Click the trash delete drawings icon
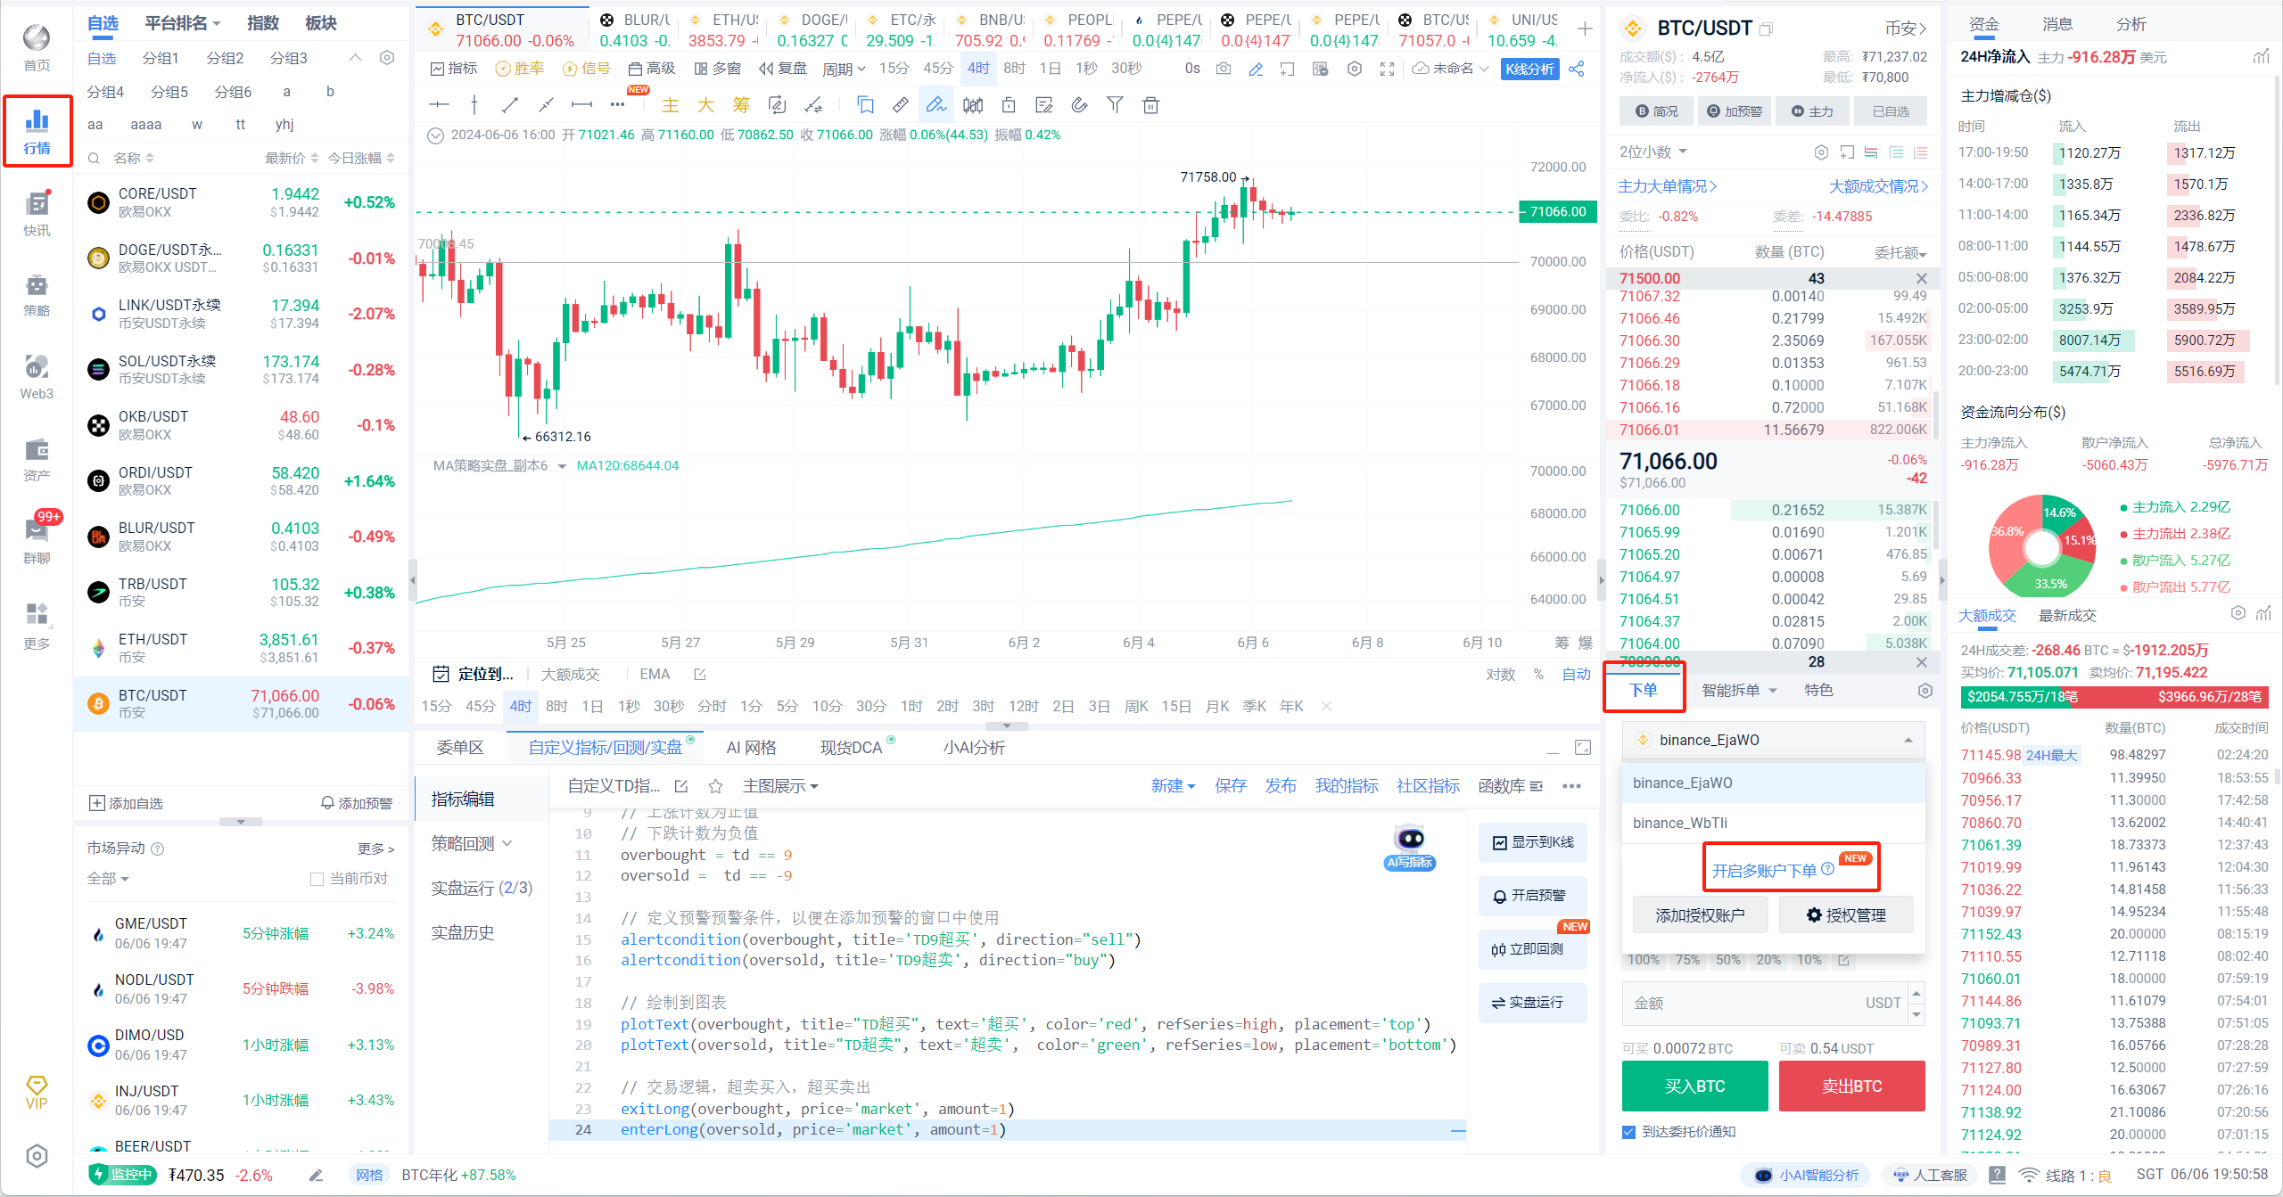 coord(1150,105)
